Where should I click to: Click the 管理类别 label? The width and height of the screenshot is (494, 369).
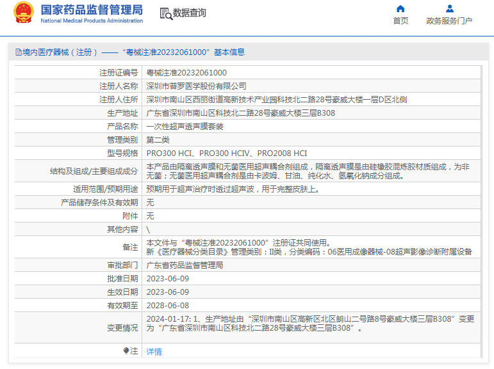coord(122,140)
